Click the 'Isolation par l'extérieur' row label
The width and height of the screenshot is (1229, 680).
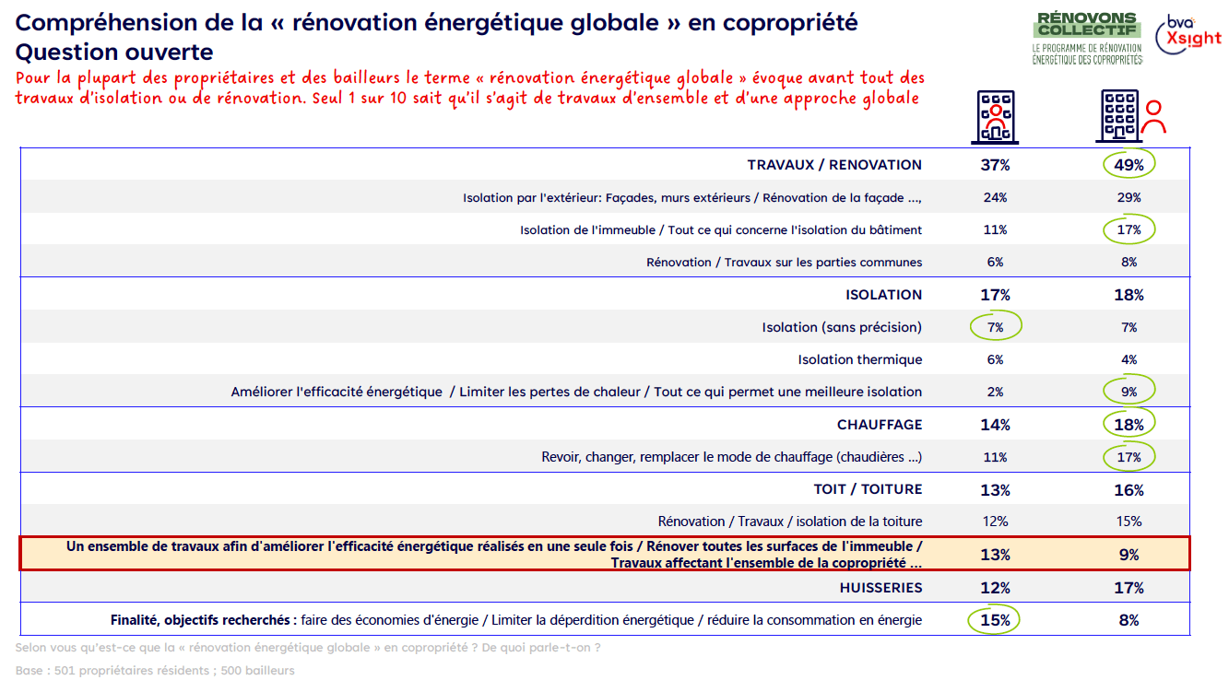(692, 197)
